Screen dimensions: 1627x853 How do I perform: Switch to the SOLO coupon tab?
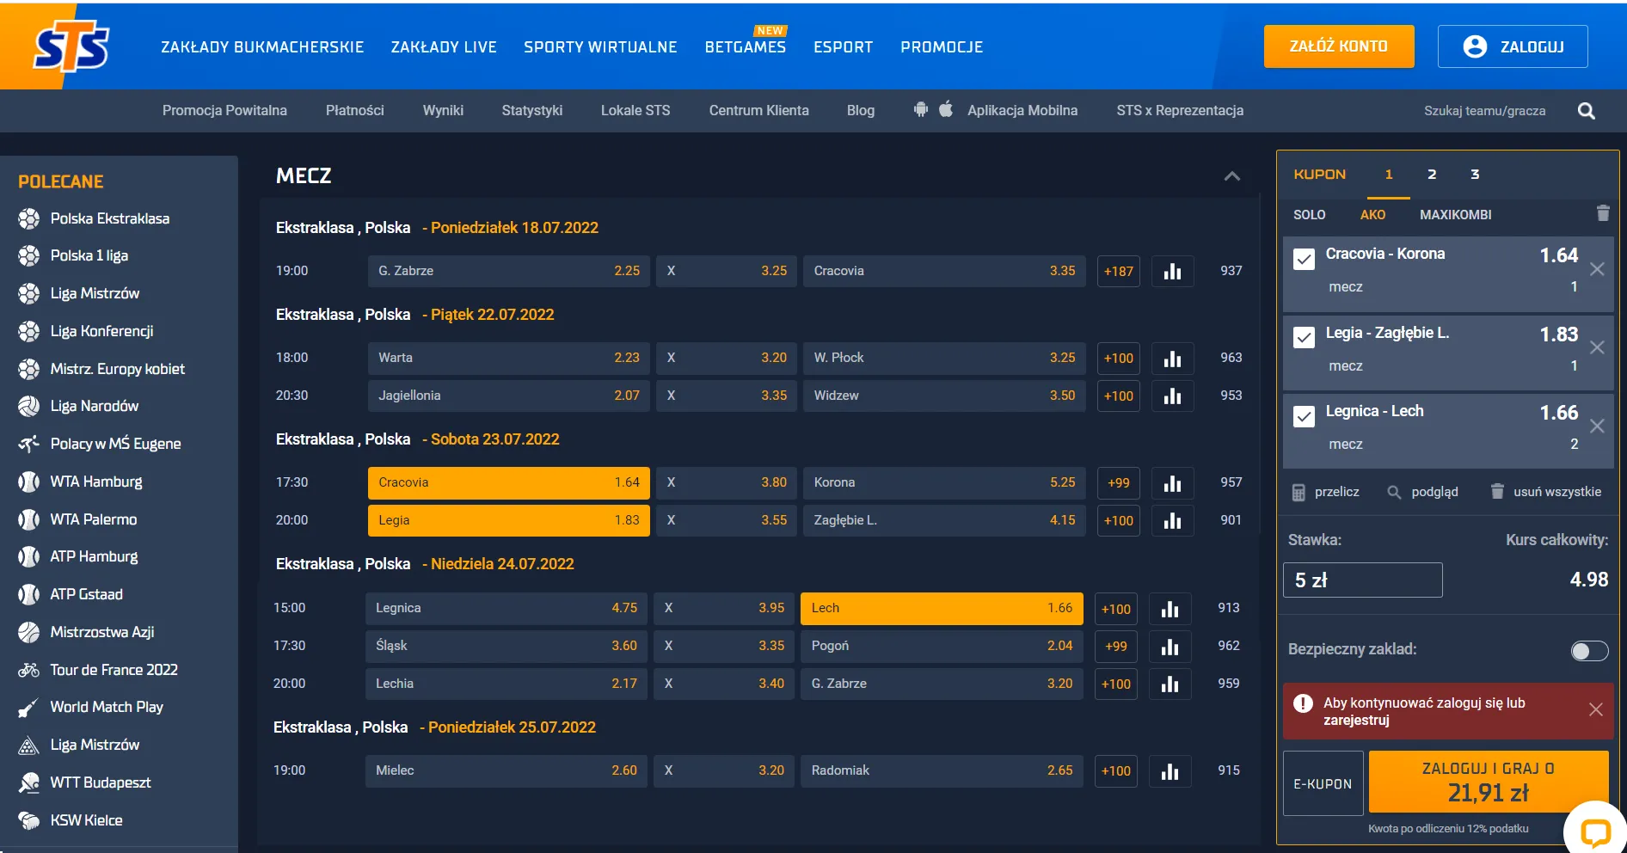click(1309, 215)
